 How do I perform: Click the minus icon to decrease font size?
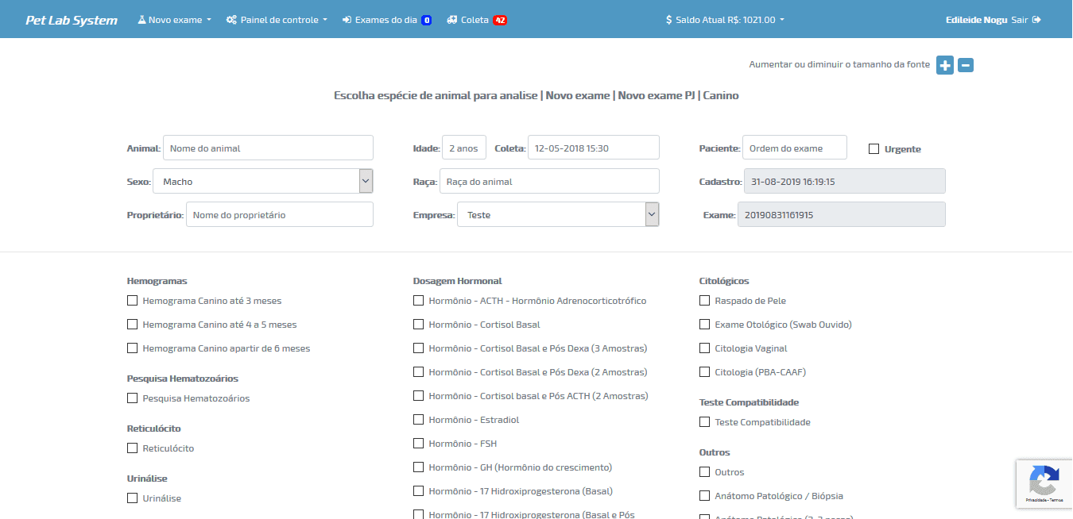[966, 65]
